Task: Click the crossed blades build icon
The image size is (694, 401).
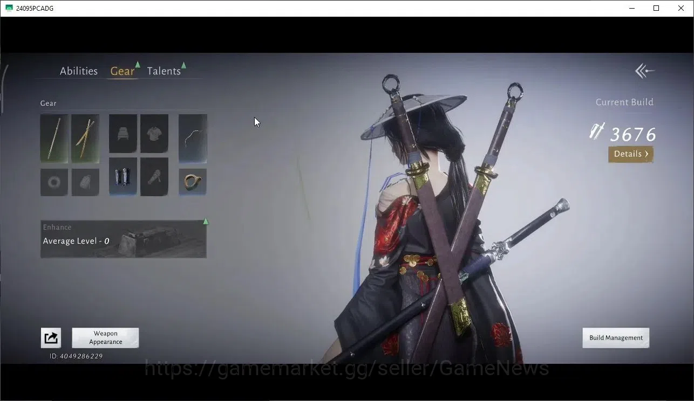Action: 597,132
